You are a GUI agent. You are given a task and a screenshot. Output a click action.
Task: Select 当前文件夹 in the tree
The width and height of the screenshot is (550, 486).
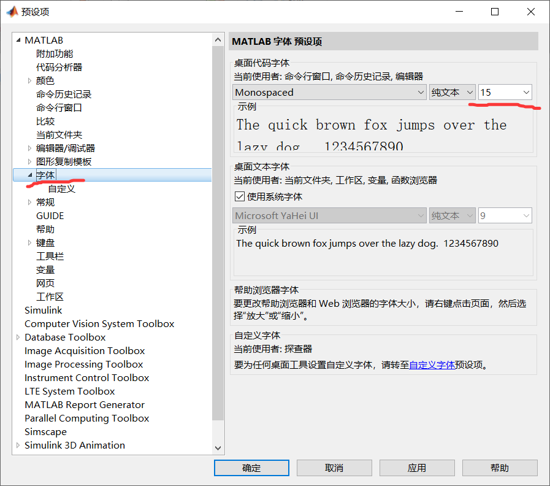point(59,134)
